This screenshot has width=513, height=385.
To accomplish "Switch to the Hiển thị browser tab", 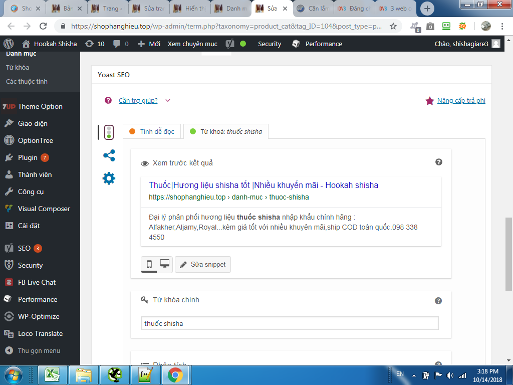I will pos(190,9).
